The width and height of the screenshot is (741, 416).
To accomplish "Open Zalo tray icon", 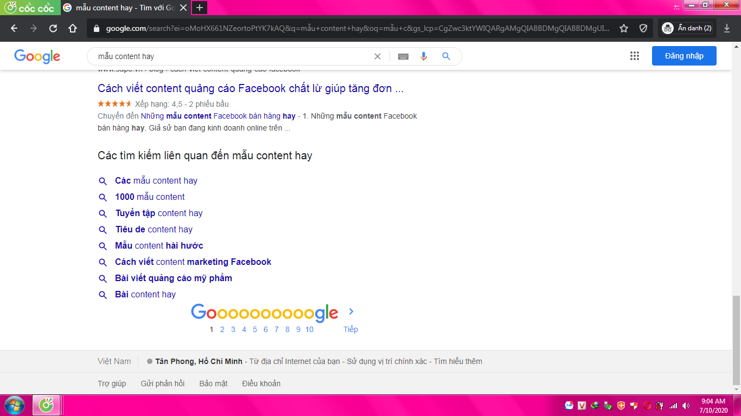I will [569, 405].
